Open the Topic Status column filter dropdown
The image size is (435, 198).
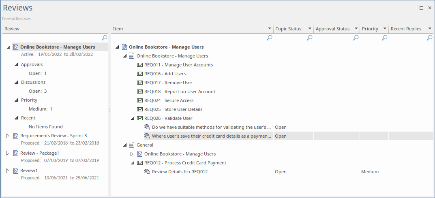(x=310, y=29)
